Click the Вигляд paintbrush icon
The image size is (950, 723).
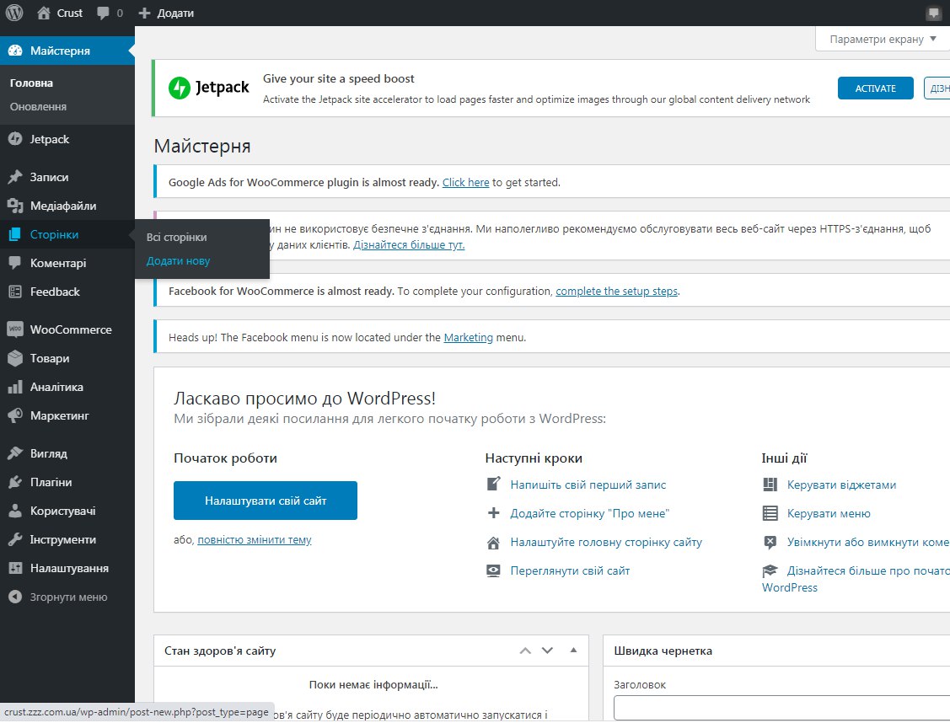tap(15, 453)
